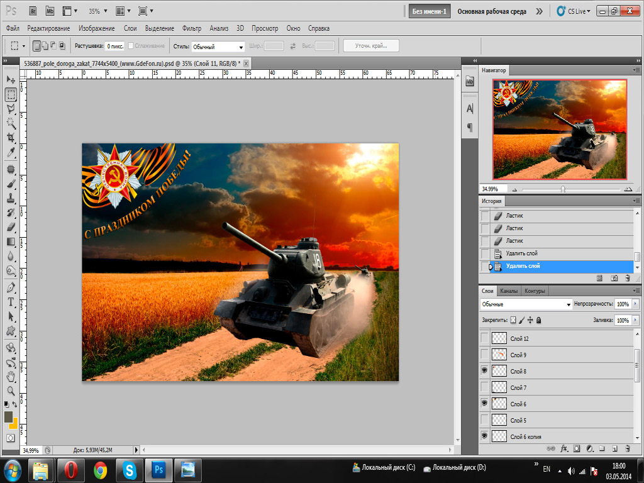Image resolution: width=644 pixels, height=483 pixels.
Task: Toggle visibility of Слой 6 копия
Action: point(484,436)
